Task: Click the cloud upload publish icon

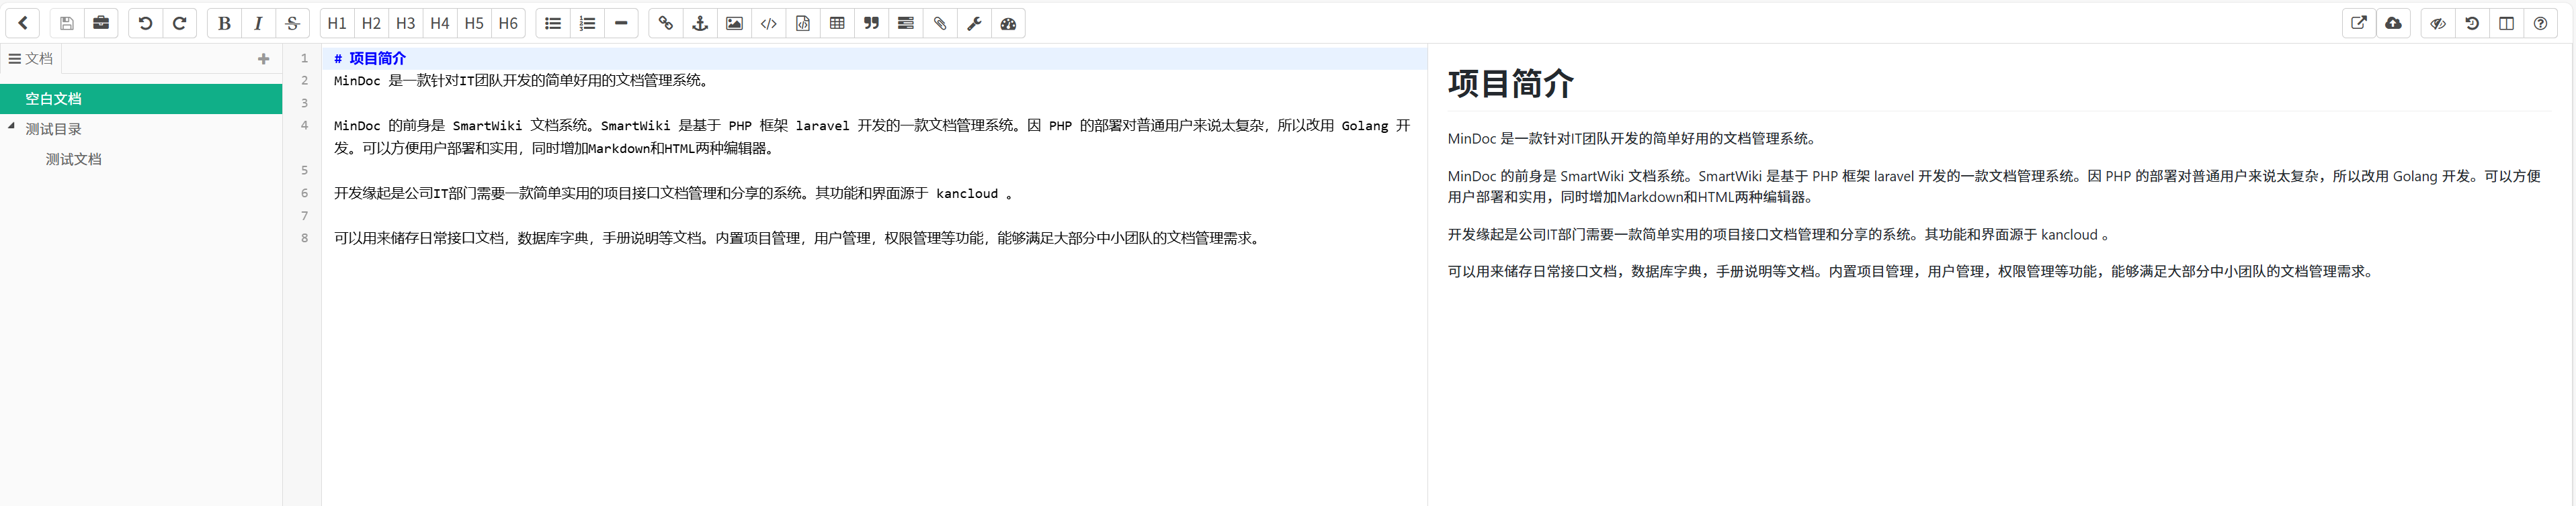Action: point(2393,23)
